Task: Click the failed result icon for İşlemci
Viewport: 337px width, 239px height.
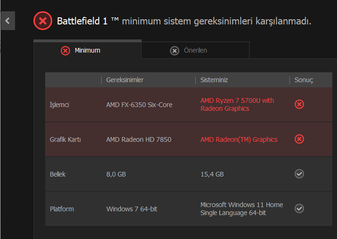Action: pos(299,104)
